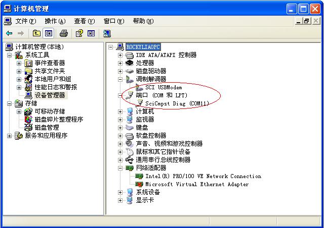Click the show/hide action pane toolbar icon
This screenshot has width=324, height=228.
tap(91, 33)
